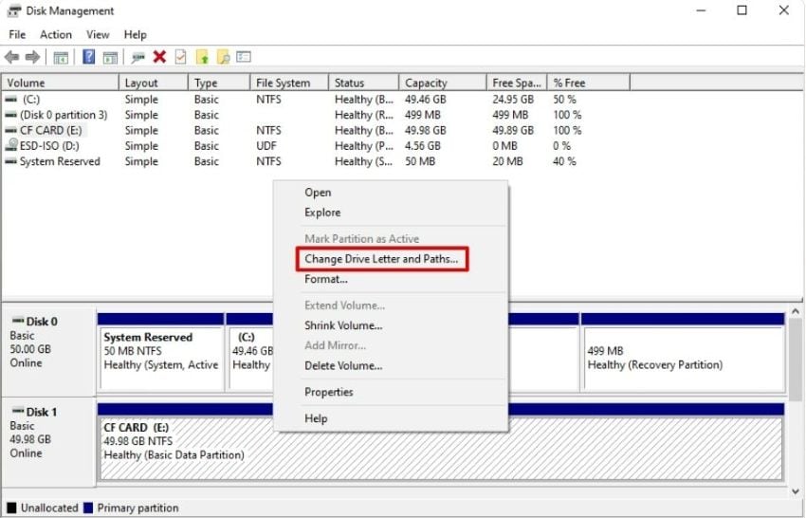Click the scroll up arrow in disk pane
The image size is (806, 518).
(796, 312)
